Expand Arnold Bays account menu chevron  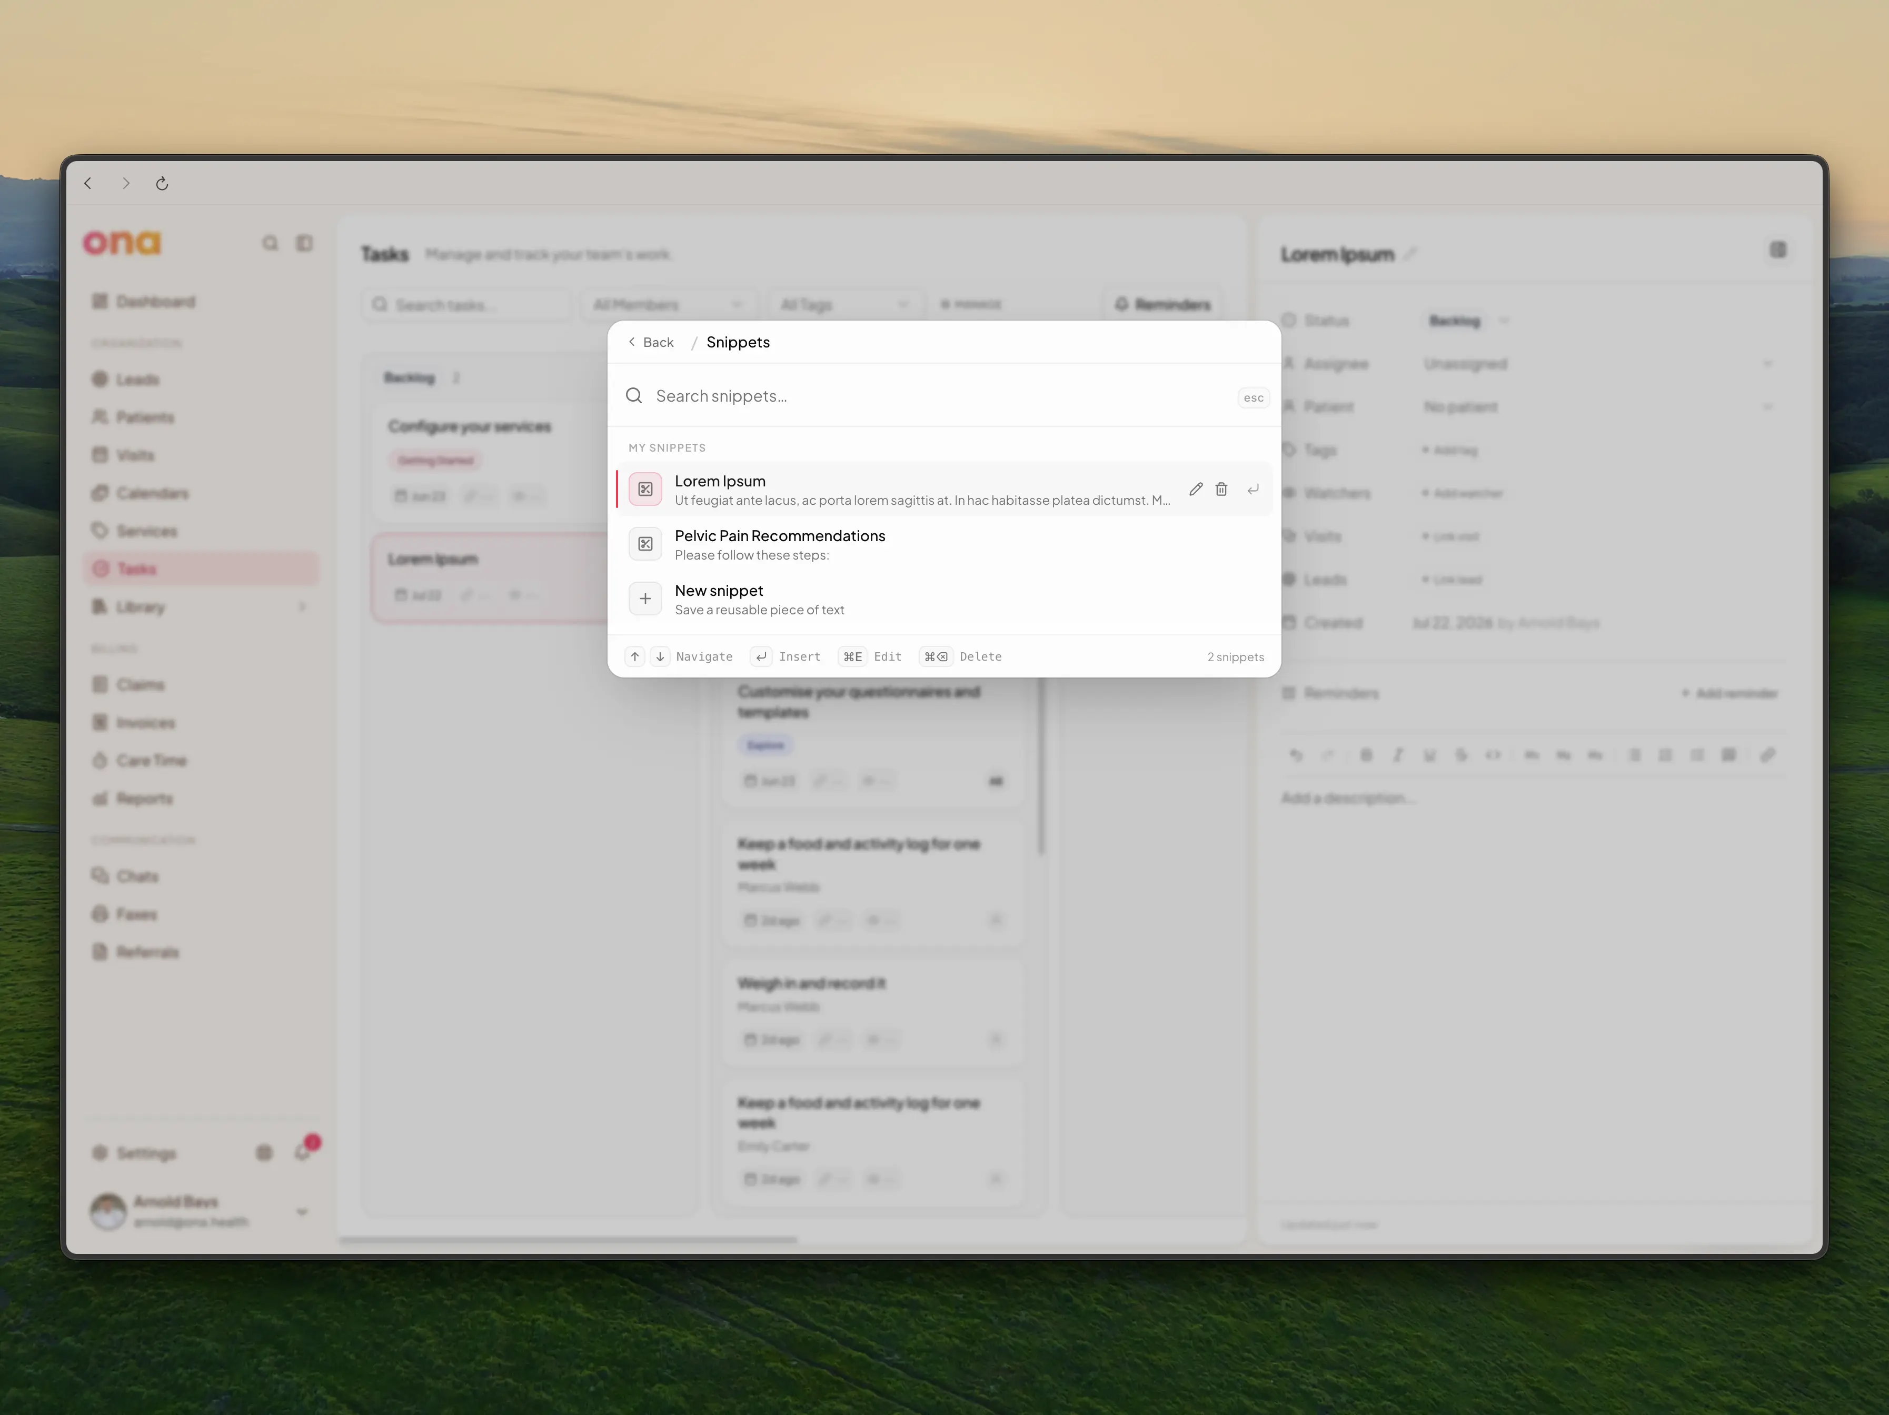pyautogui.click(x=302, y=1212)
